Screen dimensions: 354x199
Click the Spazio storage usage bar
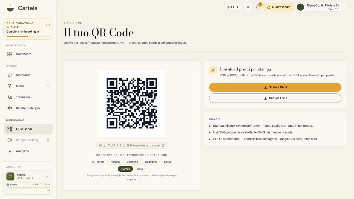tap(28, 188)
